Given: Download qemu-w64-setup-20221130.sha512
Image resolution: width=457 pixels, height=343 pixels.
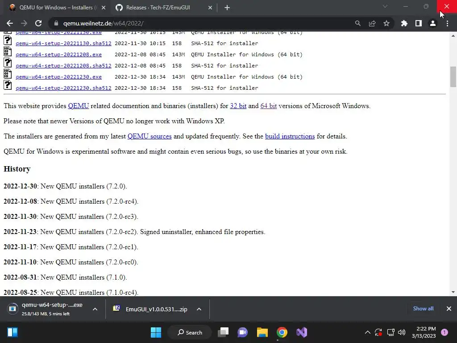Looking at the screenshot, I should (63, 43).
